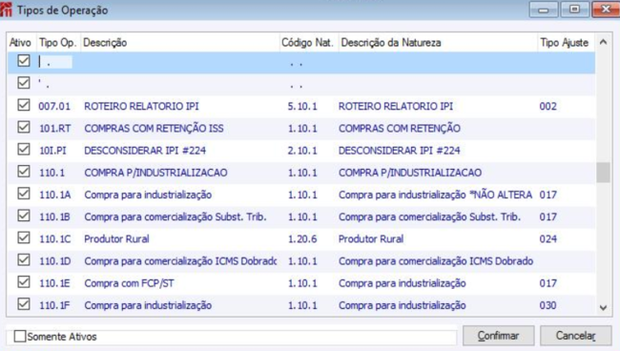The width and height of the screenshot is (620, 351).
Task: Toggle Ativo checkbox for 101.RT row
Action: 24,127
